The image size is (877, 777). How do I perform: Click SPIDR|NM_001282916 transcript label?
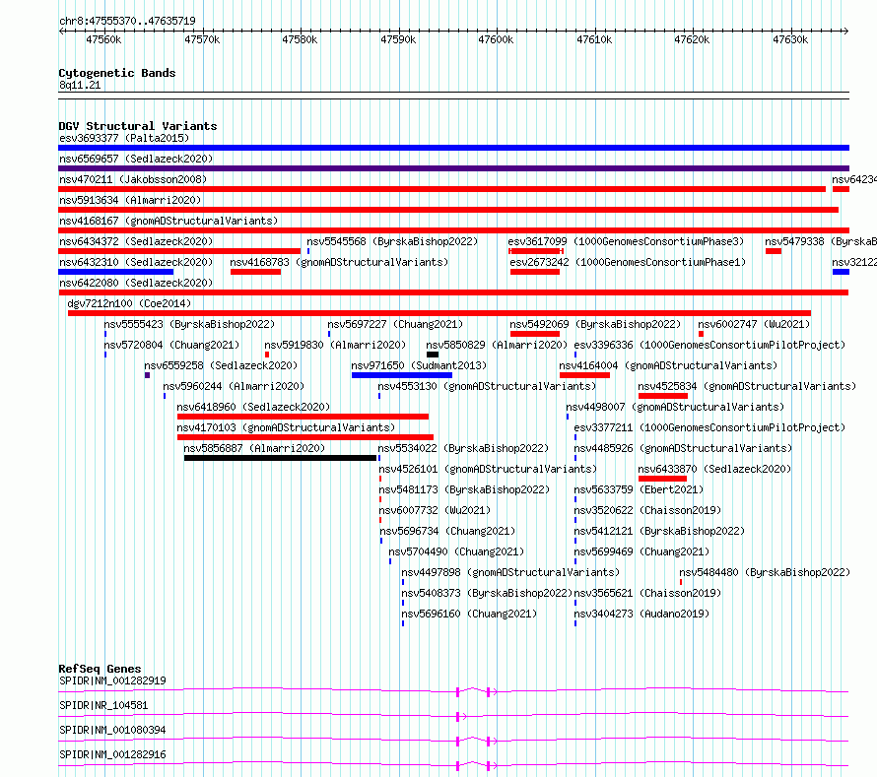tap(112, 754)
